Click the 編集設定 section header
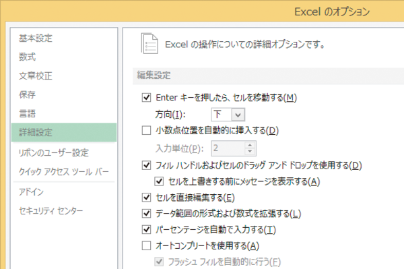The width and height of the screenshot is (404, 269). 154,76
